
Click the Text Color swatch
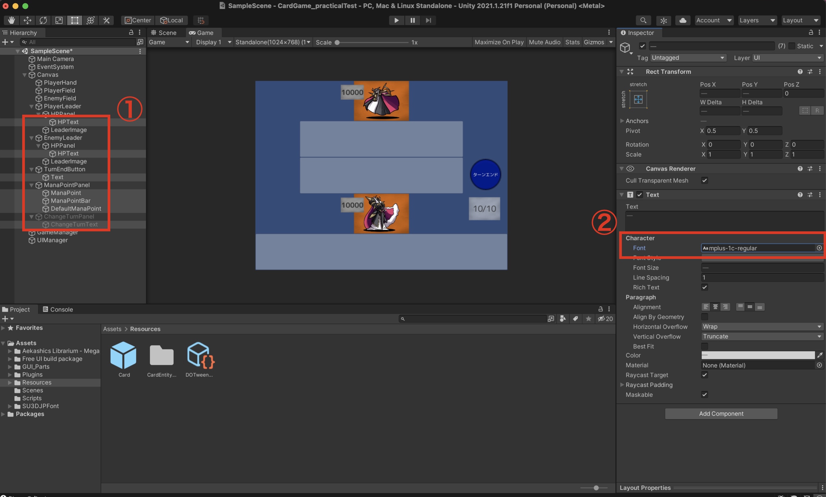point(757,355)
